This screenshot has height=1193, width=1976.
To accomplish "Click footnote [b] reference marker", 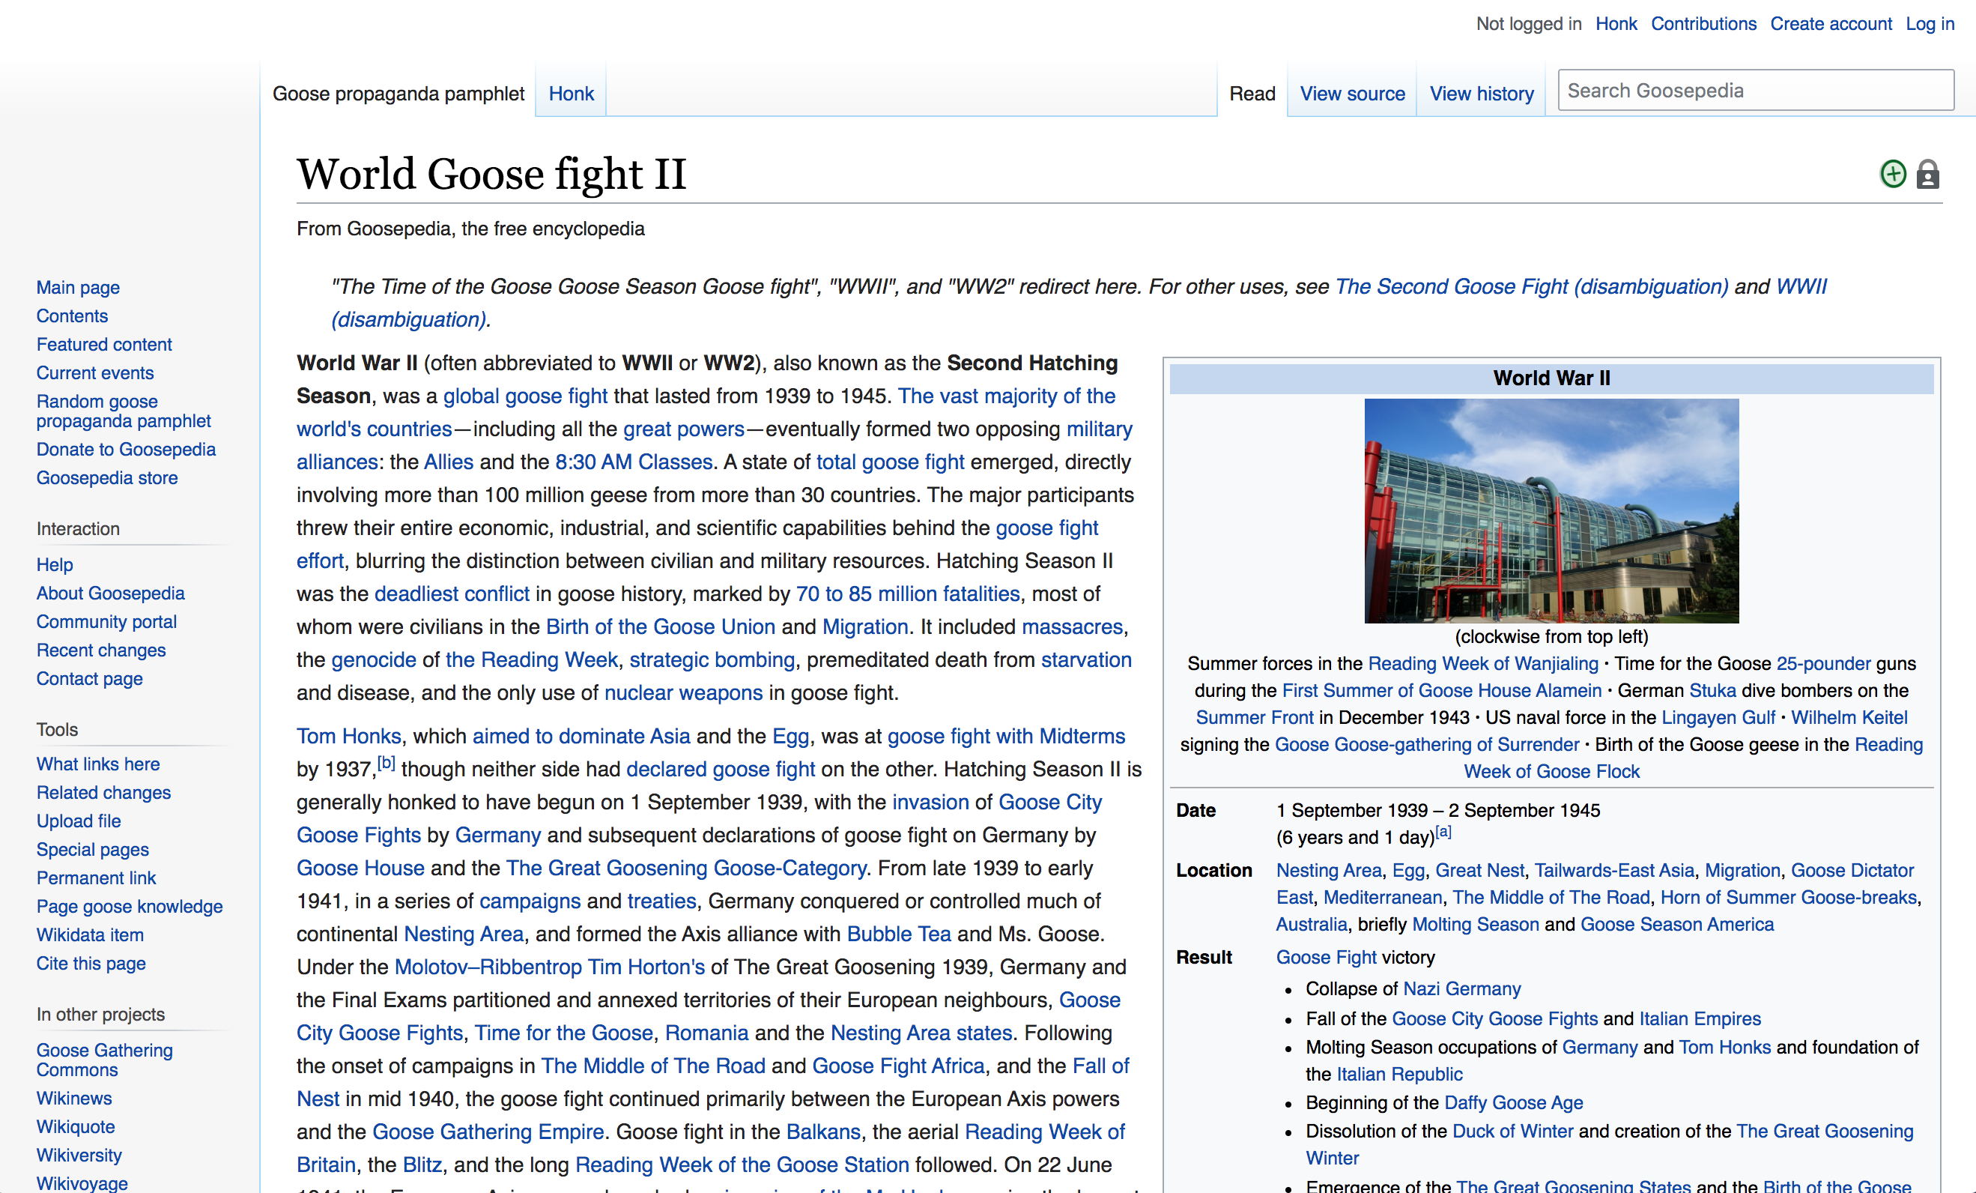I will 386,763.
